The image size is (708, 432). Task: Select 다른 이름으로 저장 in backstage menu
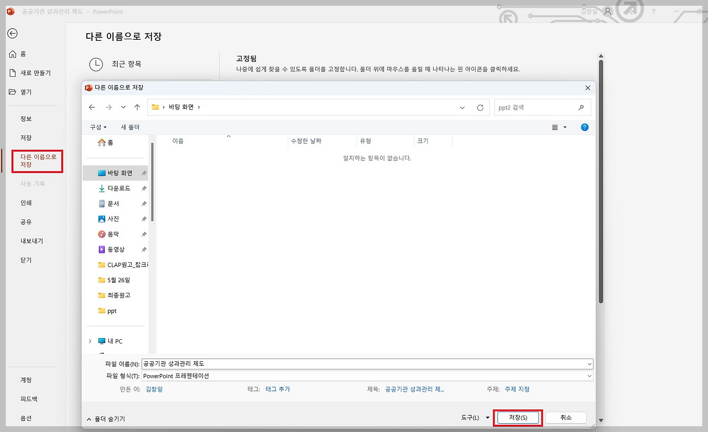click(x=38, y=161)
